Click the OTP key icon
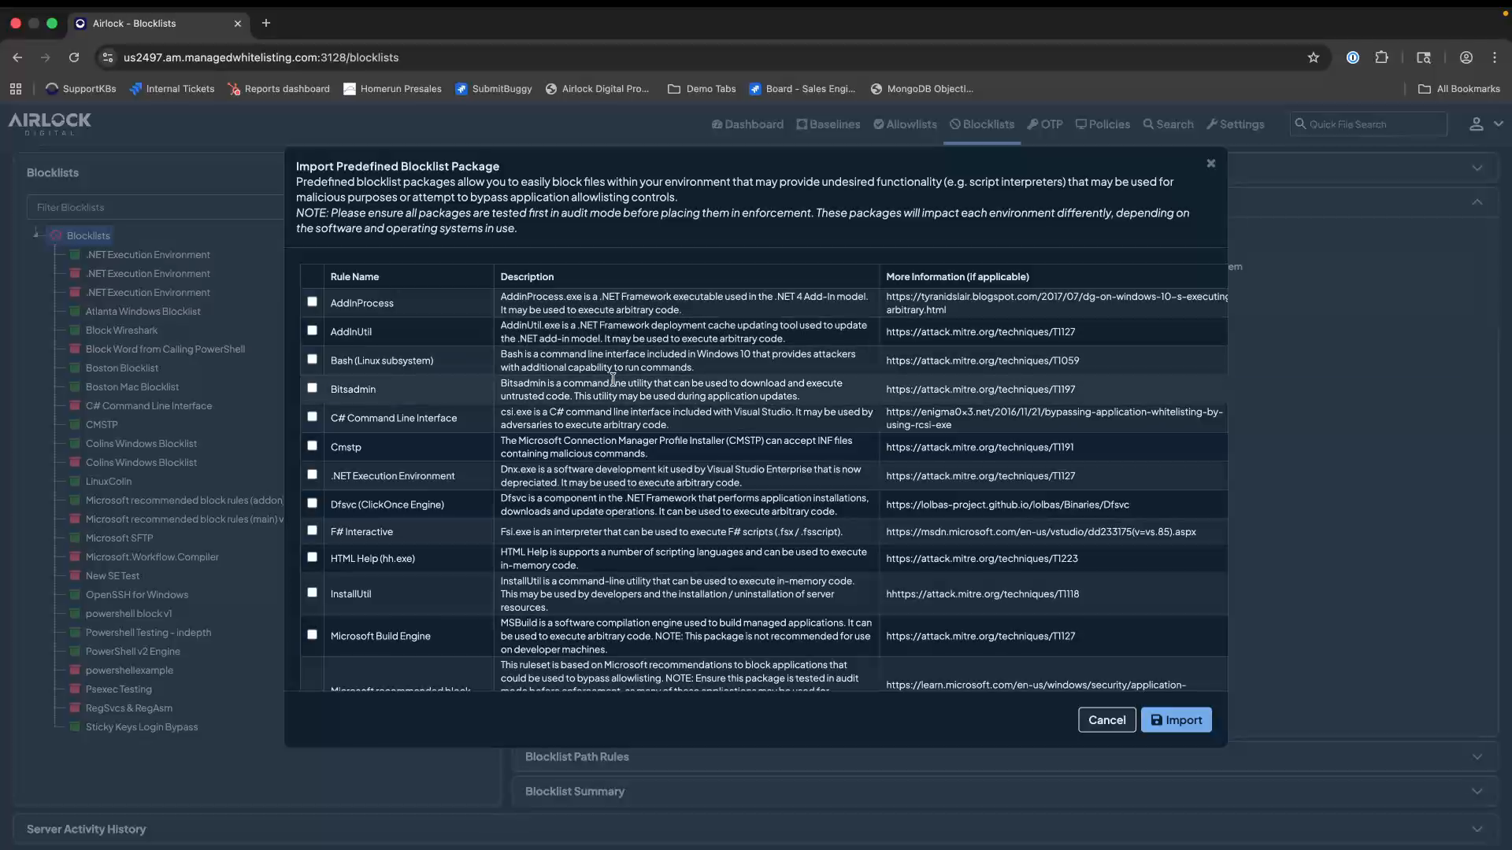This screenshot has width=1512, height=850. (1032, 124)
